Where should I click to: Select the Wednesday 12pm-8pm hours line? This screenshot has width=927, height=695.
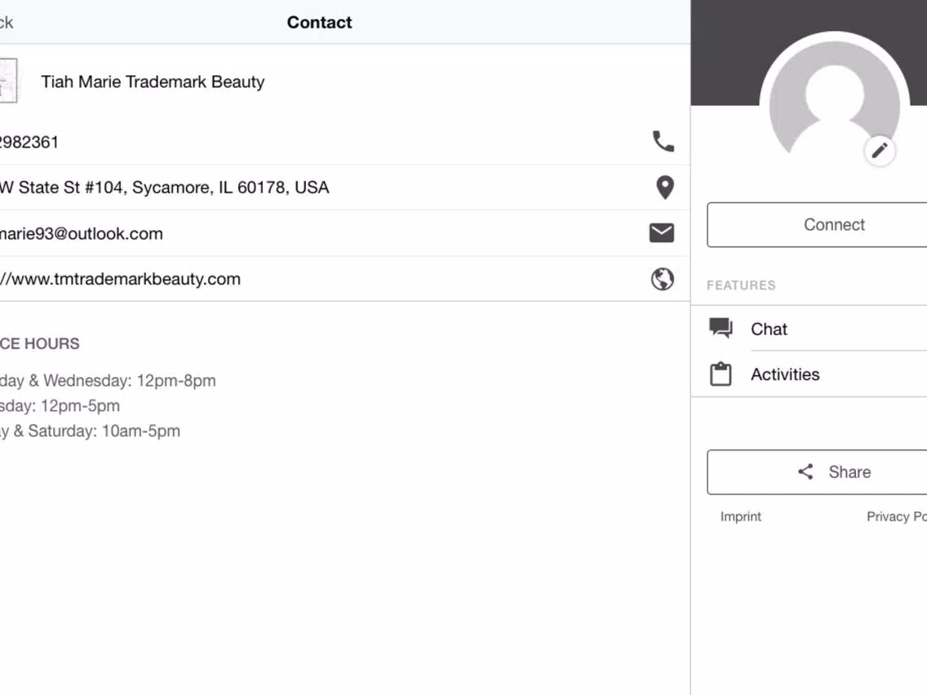click(x=108, y=381)
